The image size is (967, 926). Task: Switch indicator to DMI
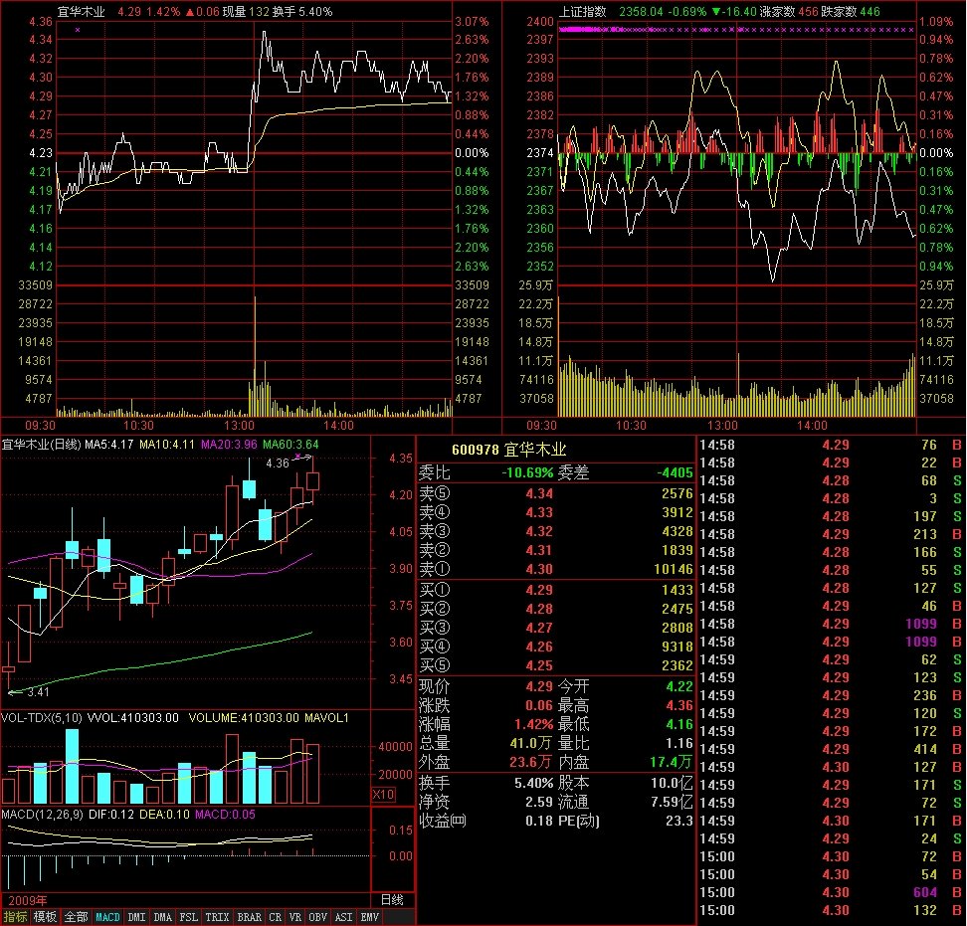pos(136,917)
